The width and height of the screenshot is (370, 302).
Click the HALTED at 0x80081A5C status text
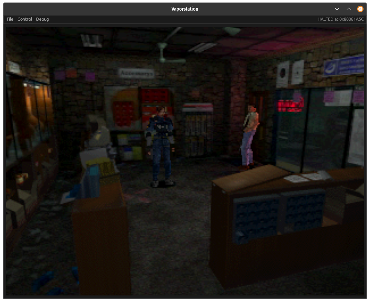click(x=340, y=19)
